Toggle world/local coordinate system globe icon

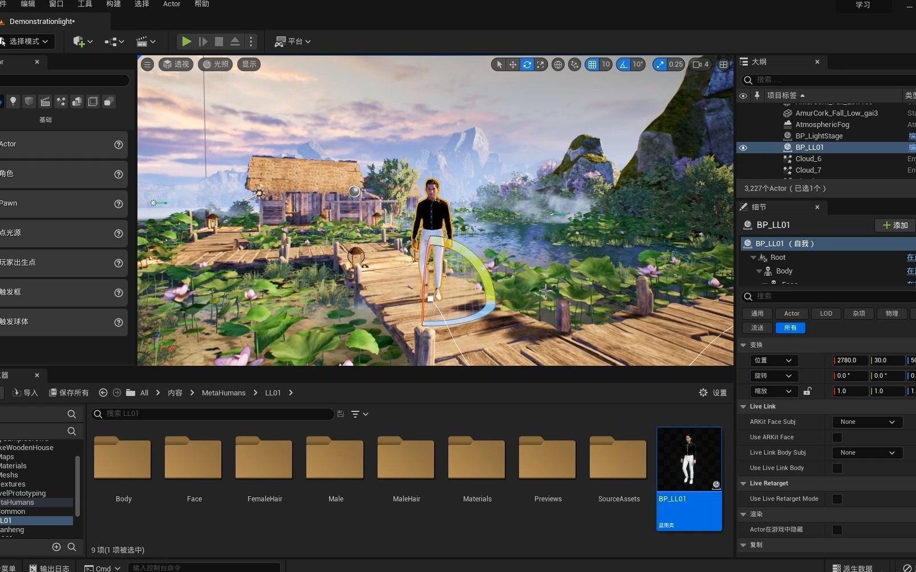click(x=558, y=64)
